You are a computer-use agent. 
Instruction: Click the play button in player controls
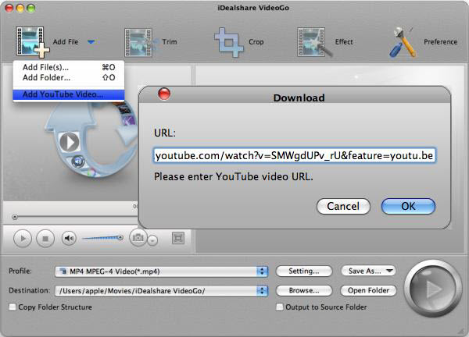pos(23,239)
